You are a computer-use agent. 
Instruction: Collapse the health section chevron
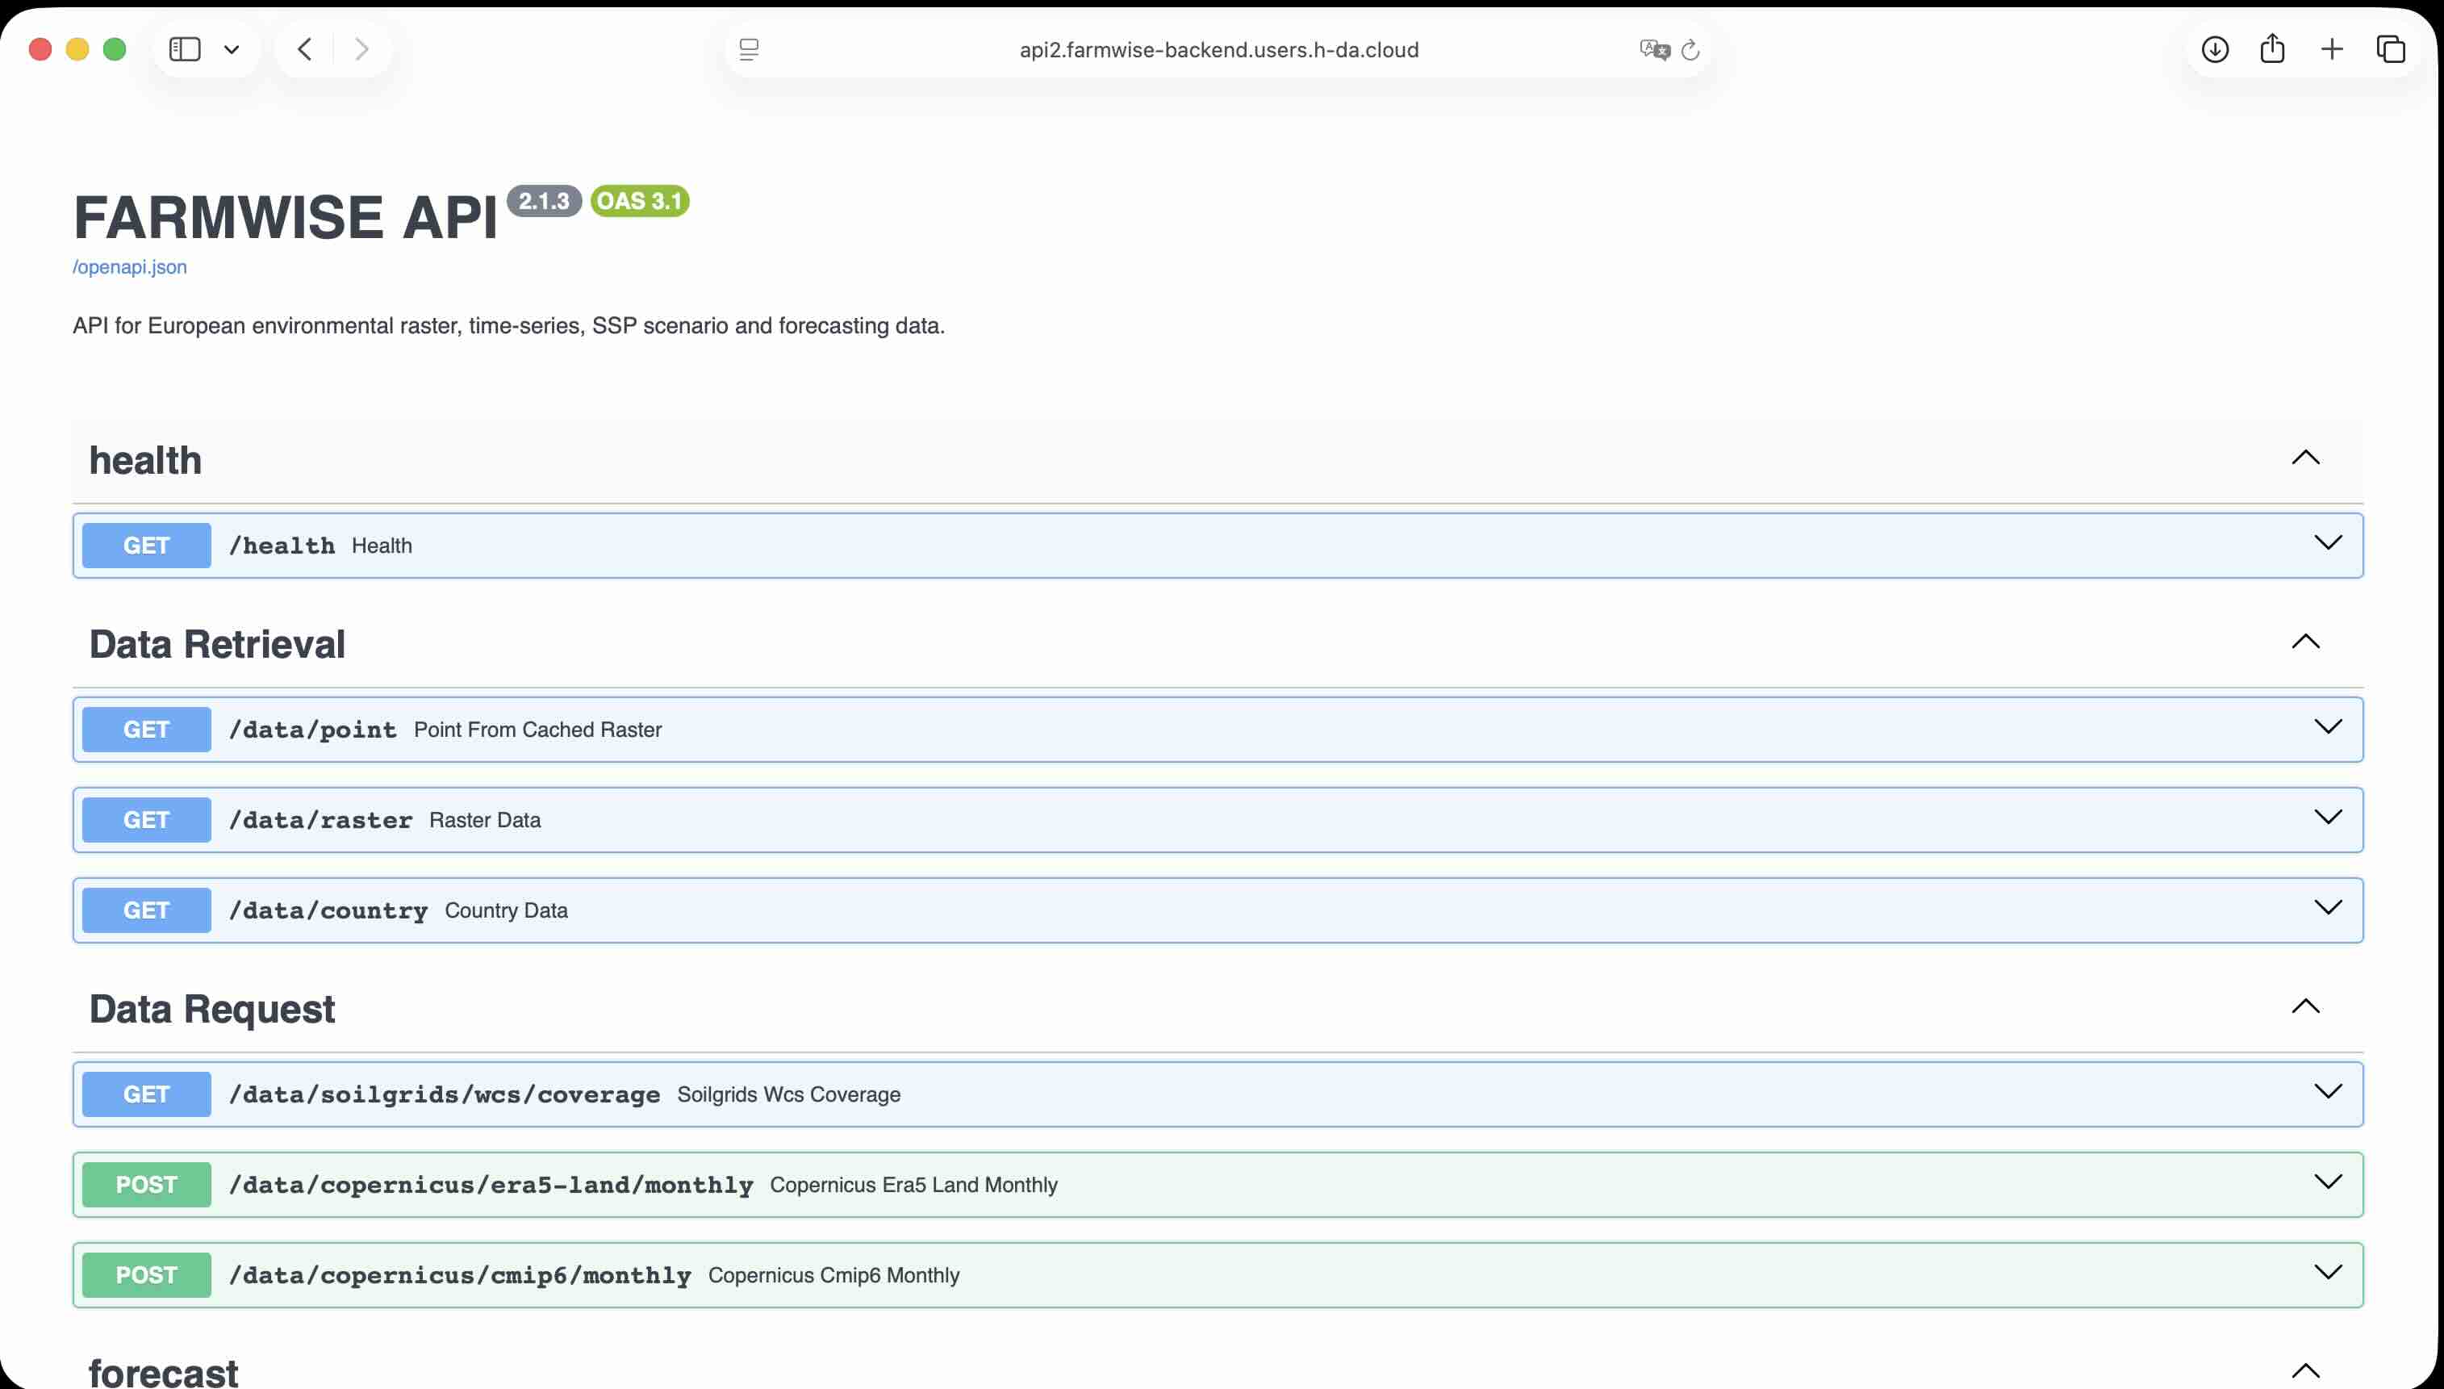pos(2306,458)
